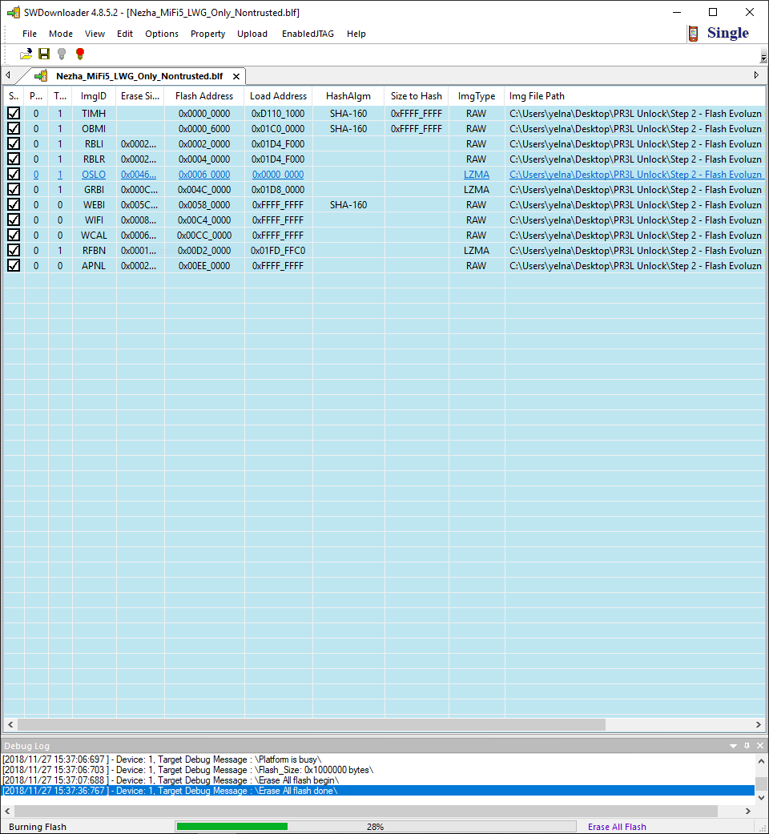This screenshot has height=834, width=769.
Task: Click the OSLO image file path link
Action: tap(634, 175)
